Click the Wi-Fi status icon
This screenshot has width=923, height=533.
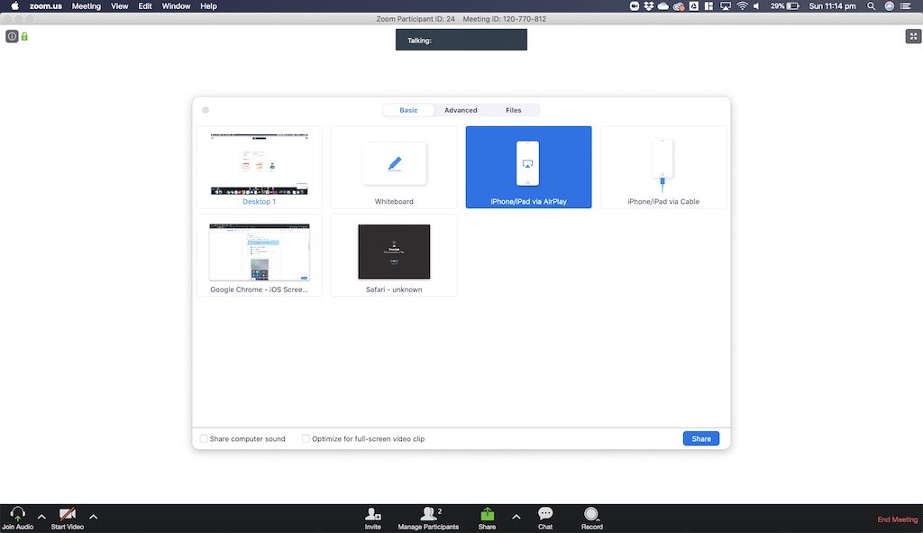[743, 6]
